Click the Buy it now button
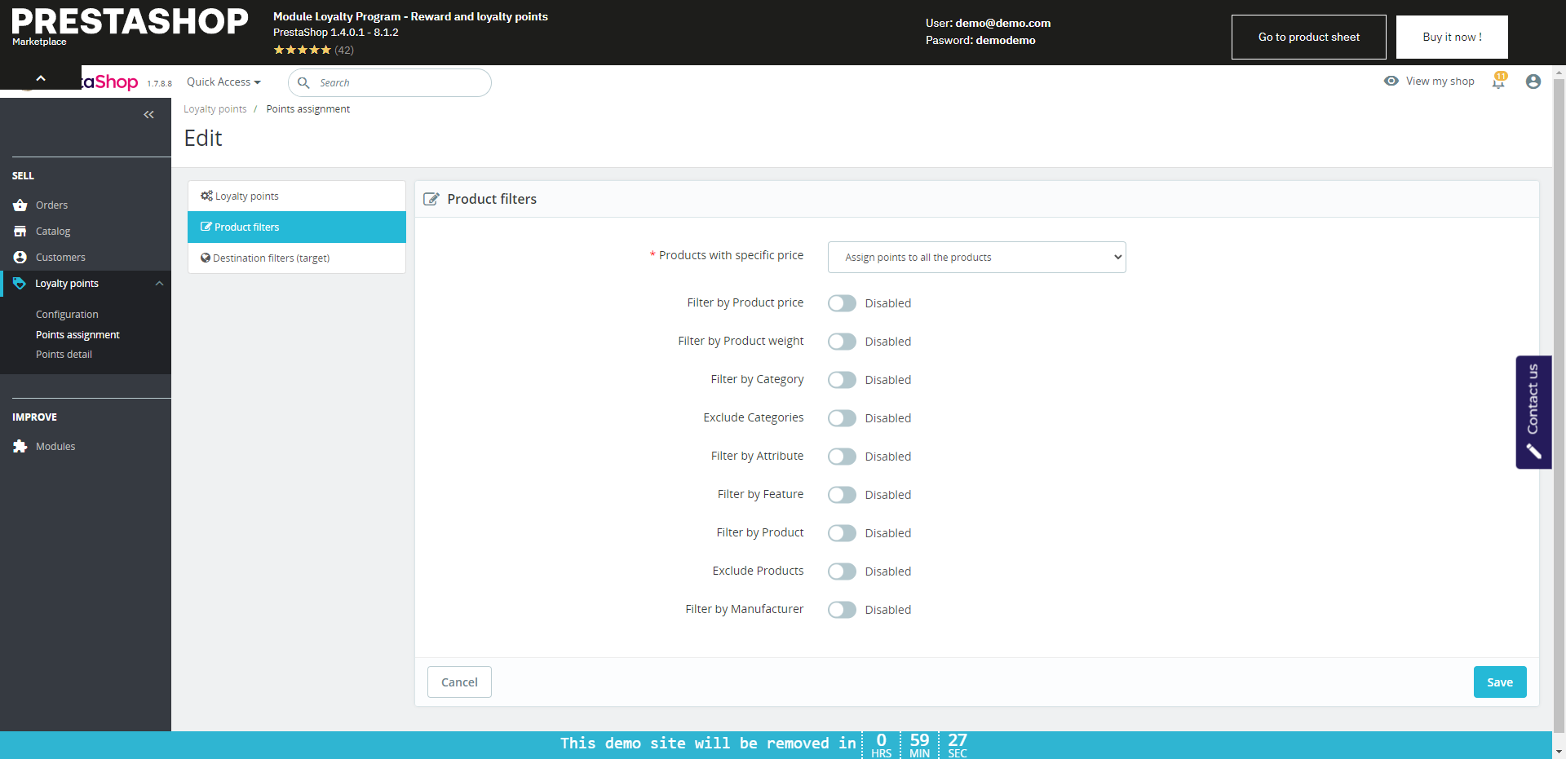Viewport: 1566px width, 759px height. [1452, 37]
